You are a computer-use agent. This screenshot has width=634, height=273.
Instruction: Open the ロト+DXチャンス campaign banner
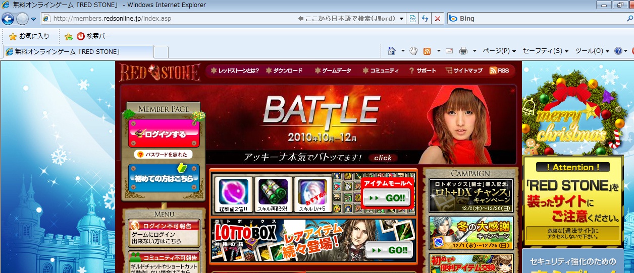pyautogui.click(x=470, y=195)
